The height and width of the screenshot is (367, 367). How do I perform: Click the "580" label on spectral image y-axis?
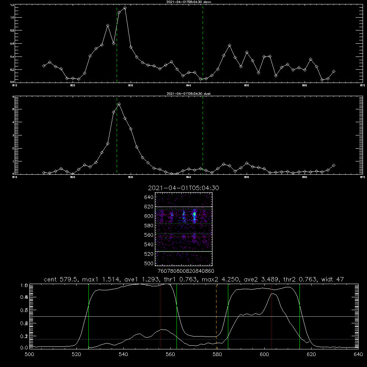point(149,226)
